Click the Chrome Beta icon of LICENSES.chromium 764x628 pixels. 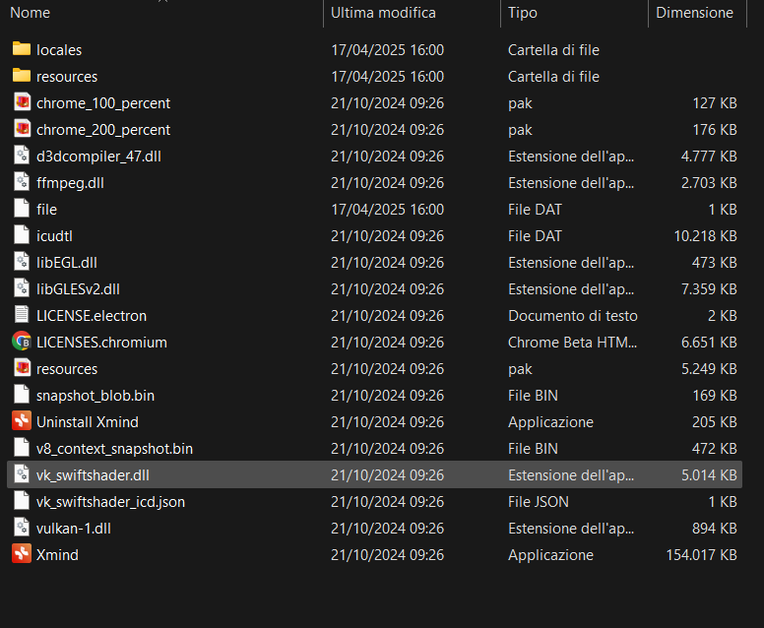pyautogui.click(x=22, y=342)
